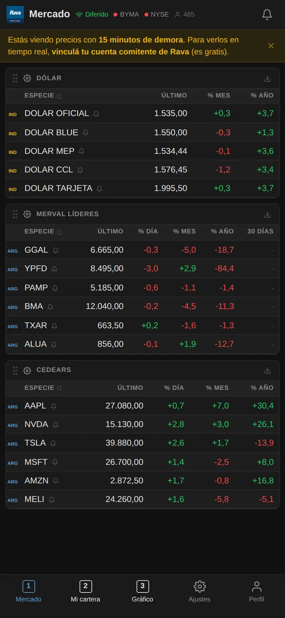Download the DÓLAR panel data
The image size is (285, 618).
tap(267, 78)
